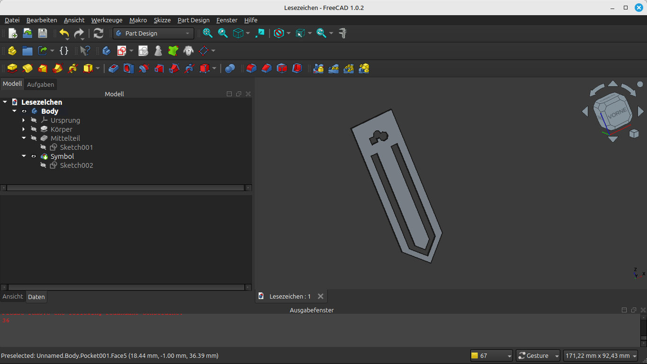Screen dimensions: 647x364
Task: Select the Pad tool
Action: pos(12,69)
